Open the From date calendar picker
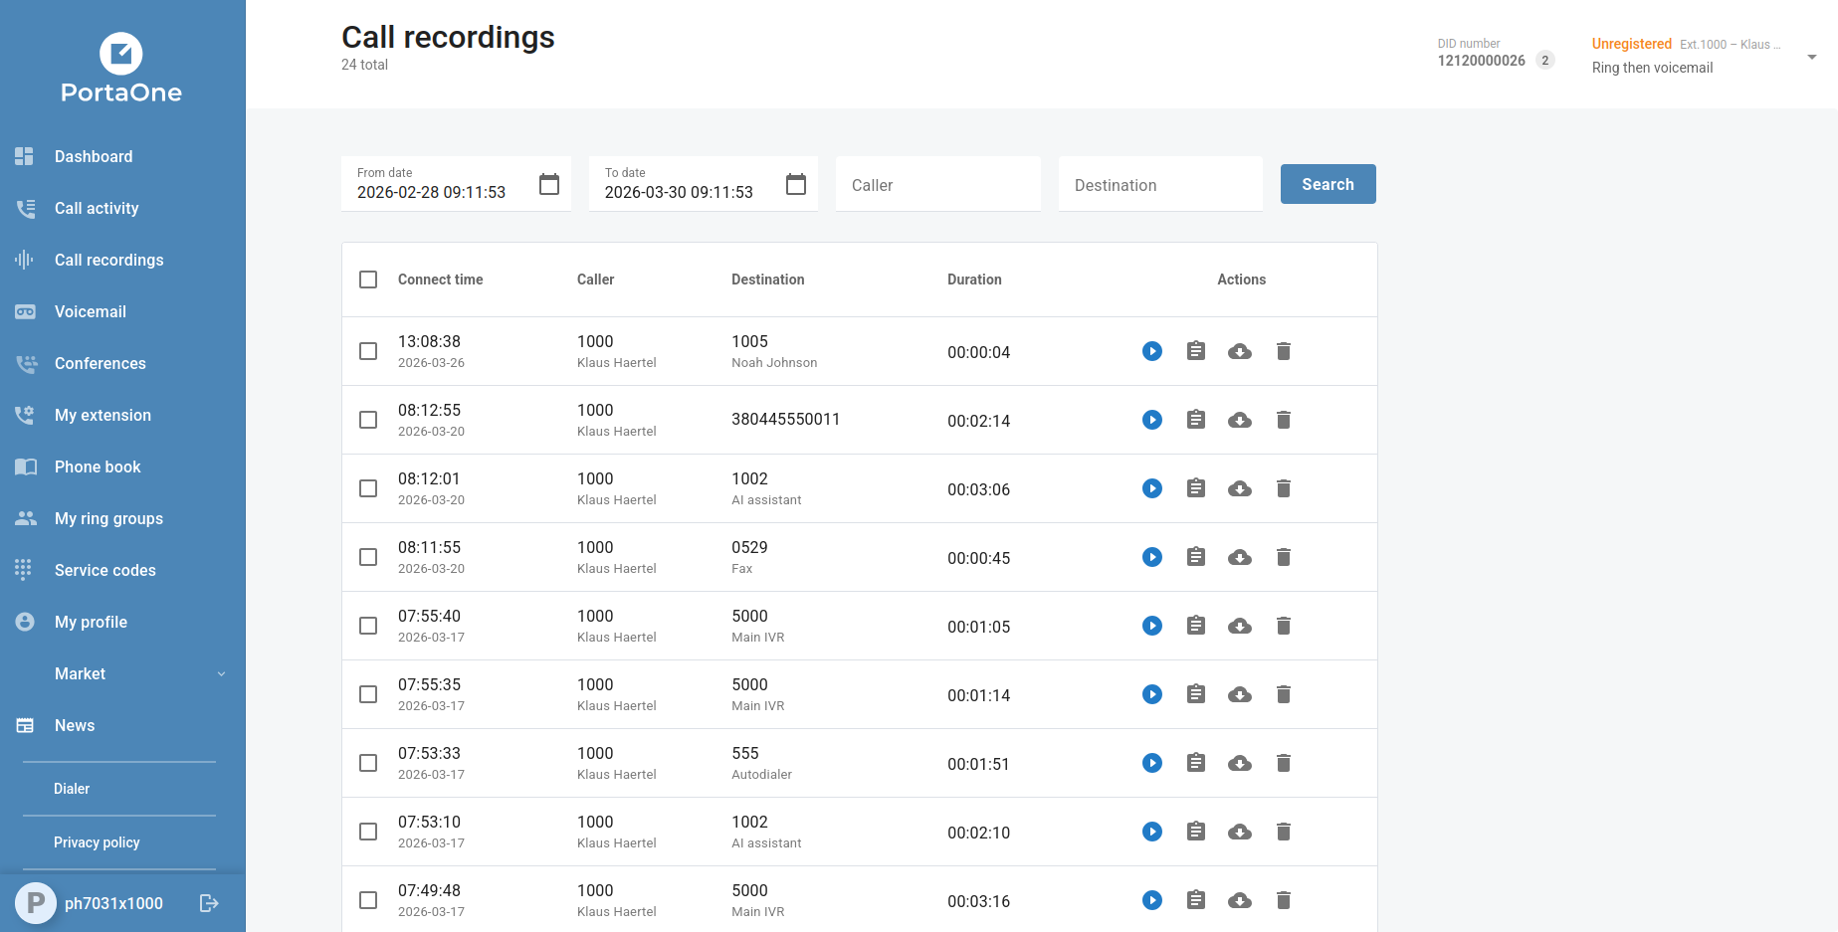1838x932 pixels. pyautogui.click(x=548, y=184)
